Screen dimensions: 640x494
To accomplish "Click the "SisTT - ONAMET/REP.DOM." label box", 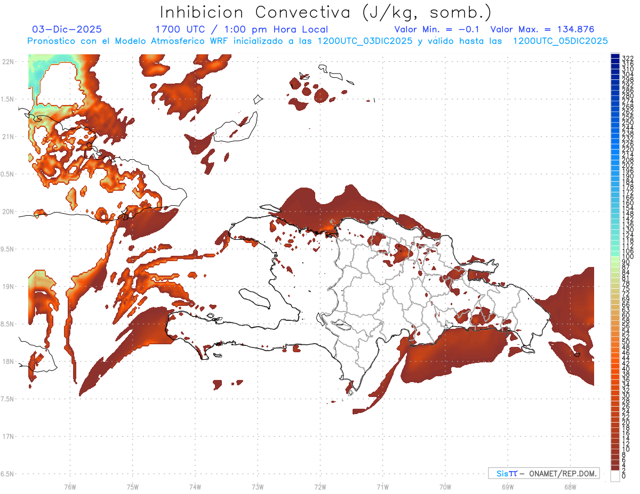I will [544, 473].
